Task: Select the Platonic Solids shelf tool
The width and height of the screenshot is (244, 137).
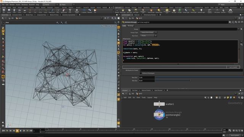Action: [x=77, y=11]
